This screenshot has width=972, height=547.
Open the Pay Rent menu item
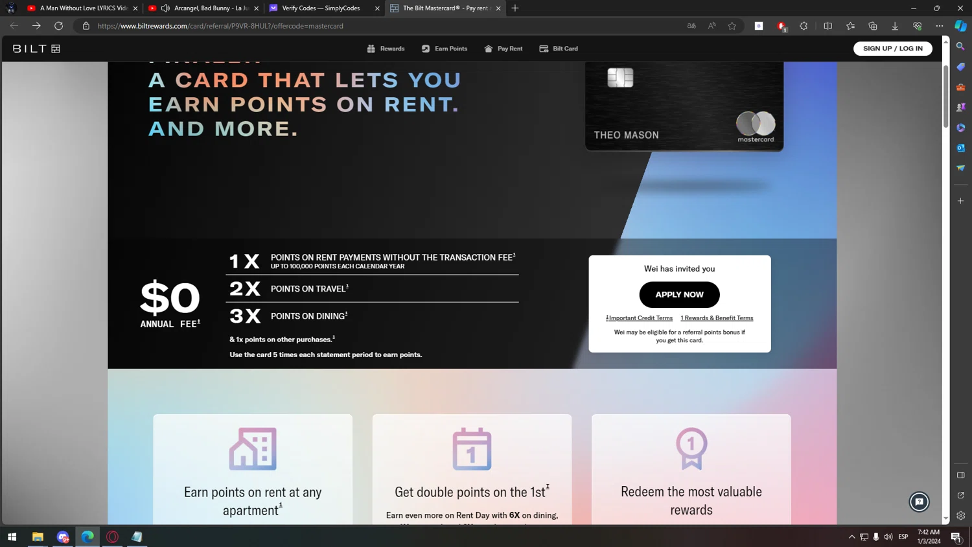coord(503,49)
